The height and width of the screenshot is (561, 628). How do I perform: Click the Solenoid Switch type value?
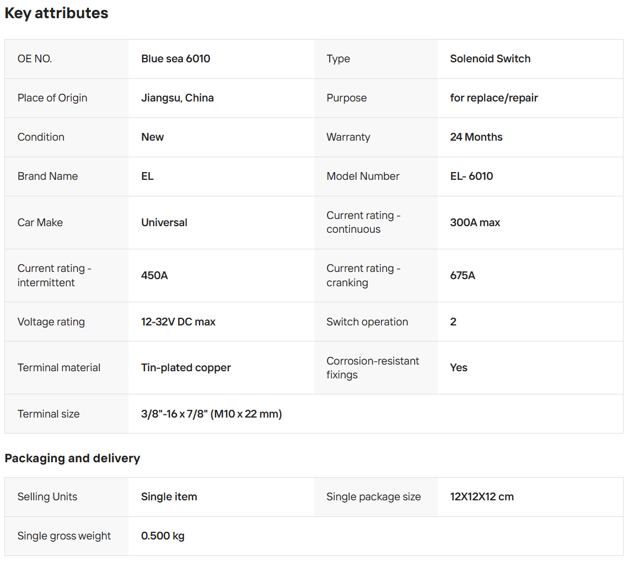[490, 58]
